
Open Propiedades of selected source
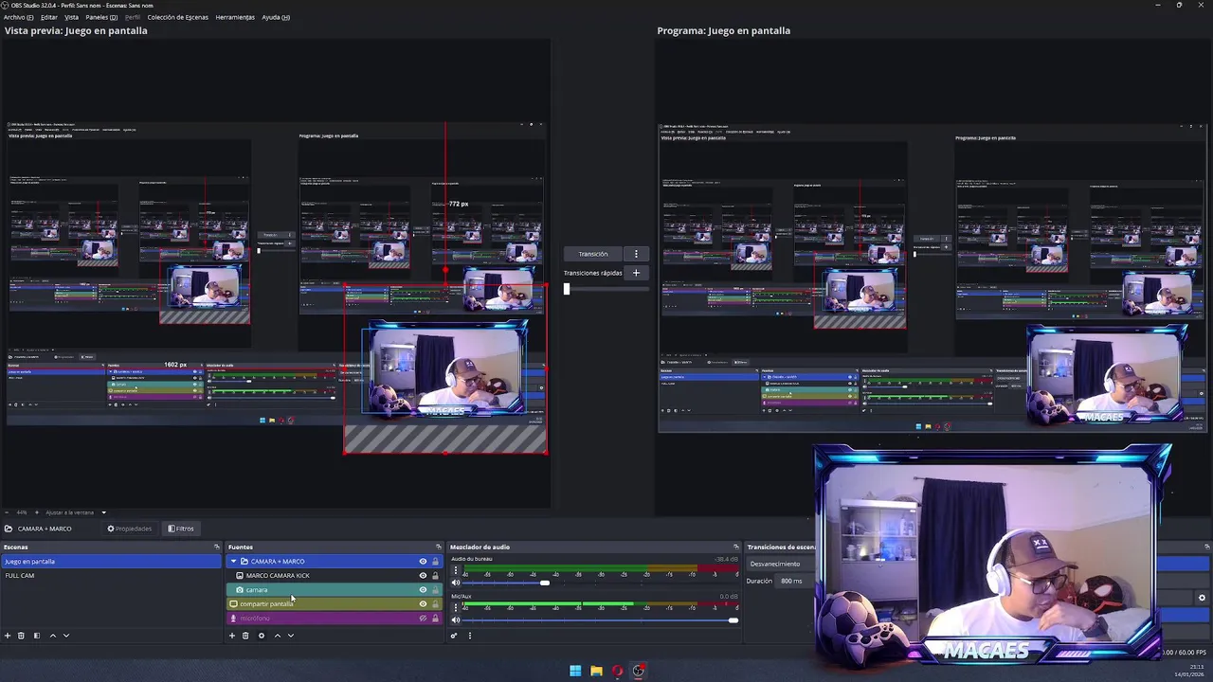pyautogui.click(x=130, y=529)
